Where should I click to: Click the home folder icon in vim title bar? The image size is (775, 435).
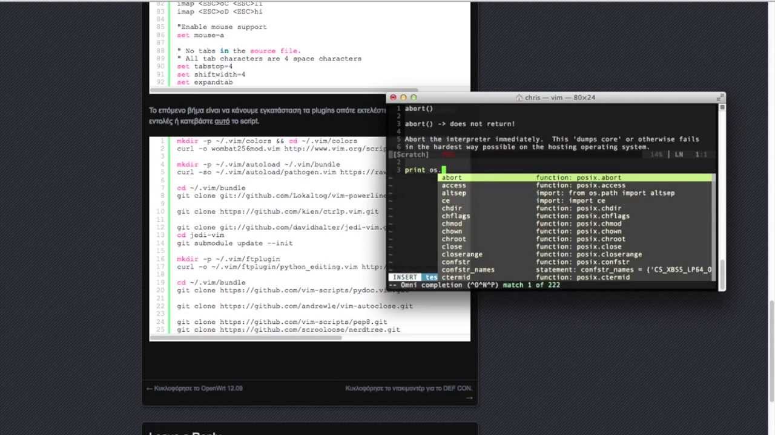[x=519, y=97]
